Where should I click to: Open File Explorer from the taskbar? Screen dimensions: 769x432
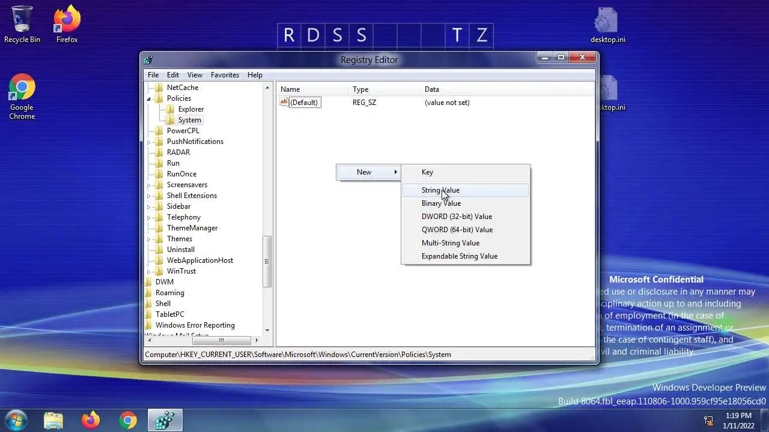point(53,420)
